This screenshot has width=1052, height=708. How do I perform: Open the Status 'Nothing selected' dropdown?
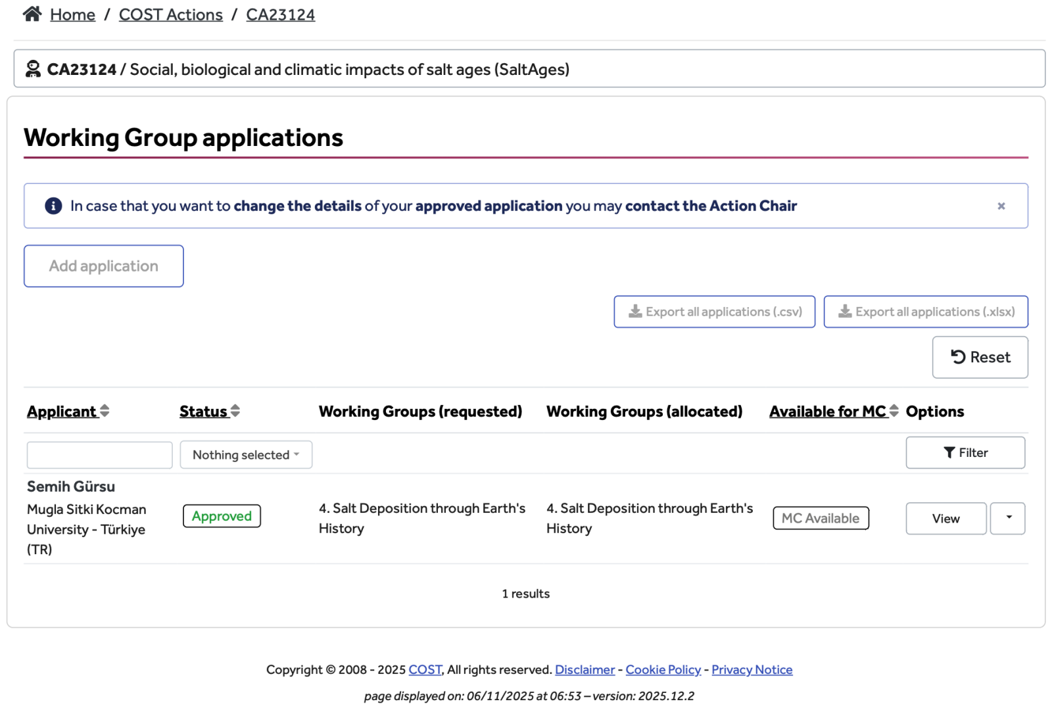point(246,454)
